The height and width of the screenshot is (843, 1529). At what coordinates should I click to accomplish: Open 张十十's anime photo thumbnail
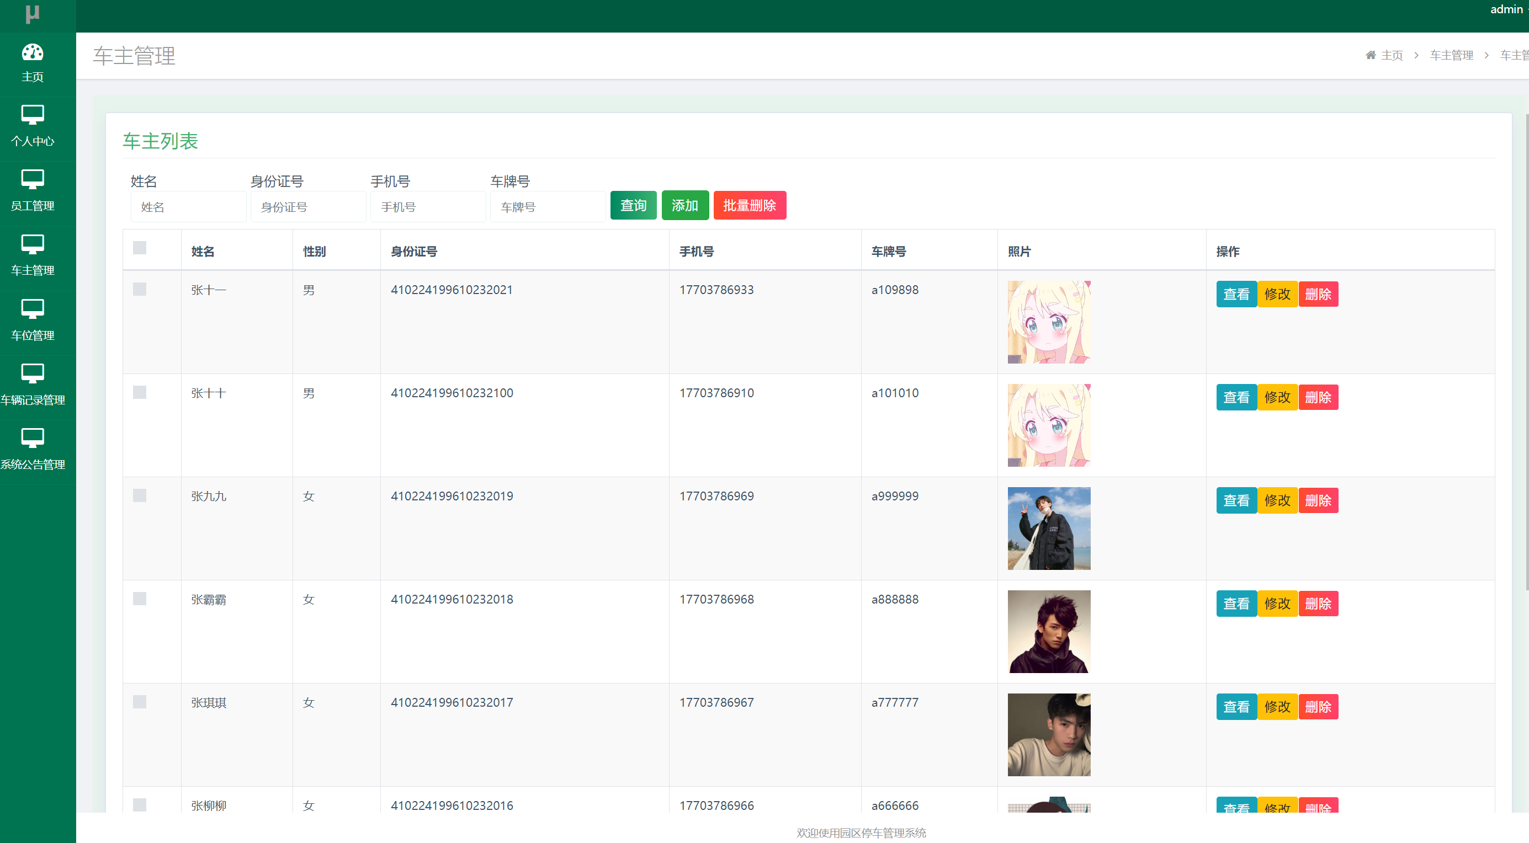pyautogui.click(x=1049, y=425)
